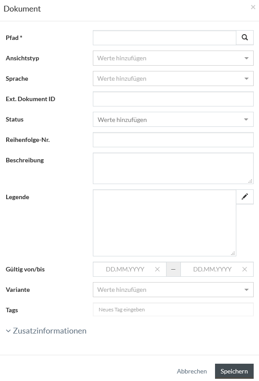
Task: Focus the Reihenfolge-Nr. input
Action: click(173, 140)
